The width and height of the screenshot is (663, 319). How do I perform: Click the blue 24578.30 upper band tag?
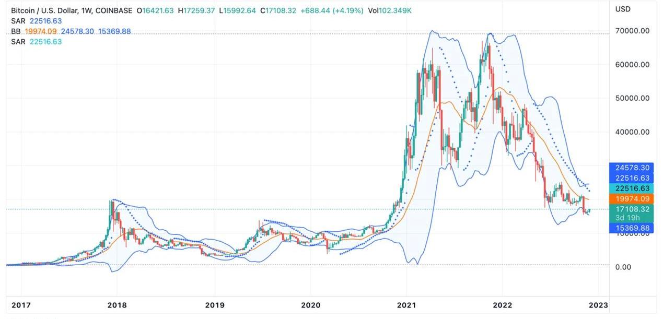tap(631, 168)
